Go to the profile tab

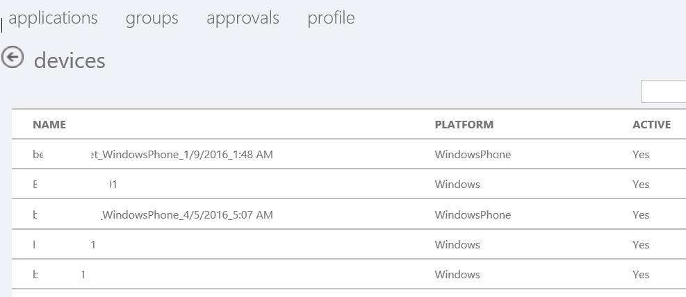point(331,18)
